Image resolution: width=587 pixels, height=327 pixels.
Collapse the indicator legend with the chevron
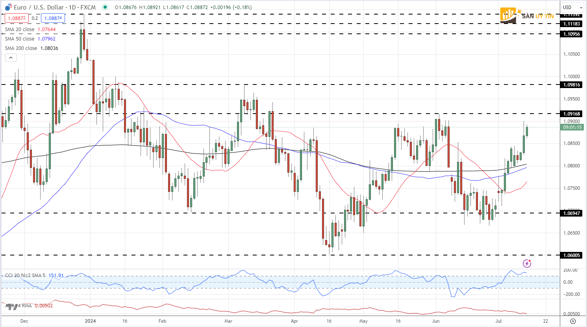click(x=11, y=58)
